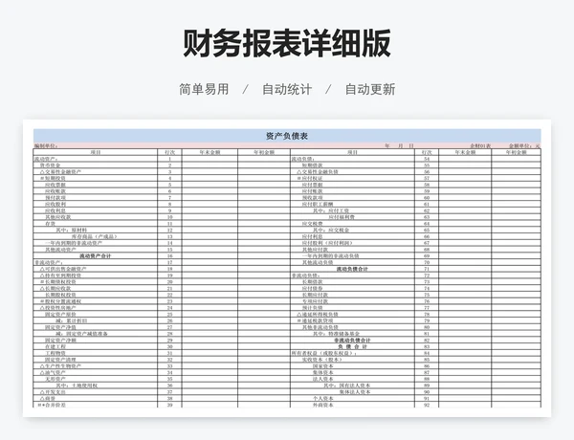Click the 资产负债表 table title bar
This screenshot has width=574, height=440.
coord(287,136)
